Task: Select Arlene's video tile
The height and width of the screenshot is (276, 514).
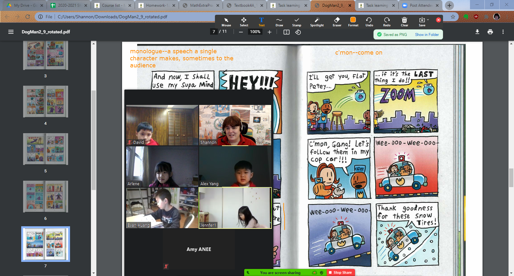Action: pos(162,167)
